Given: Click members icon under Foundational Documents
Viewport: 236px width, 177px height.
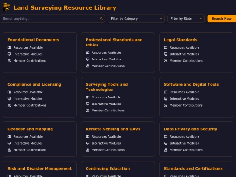Looking at the screenshot, I should pyautogui.click(x=9, y=61).
